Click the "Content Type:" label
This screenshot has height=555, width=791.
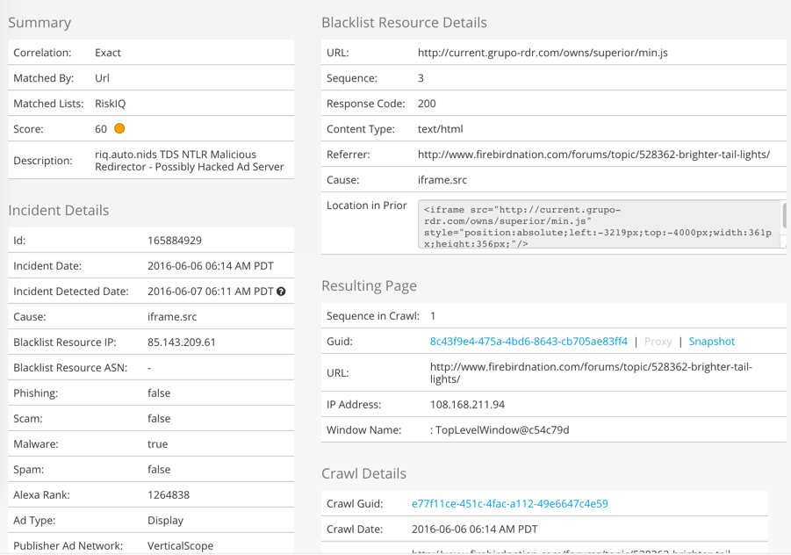[361, 129]
